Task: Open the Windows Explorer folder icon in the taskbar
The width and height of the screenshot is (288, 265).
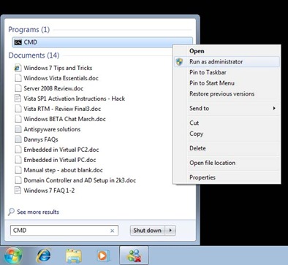Action: coord(74,256)
